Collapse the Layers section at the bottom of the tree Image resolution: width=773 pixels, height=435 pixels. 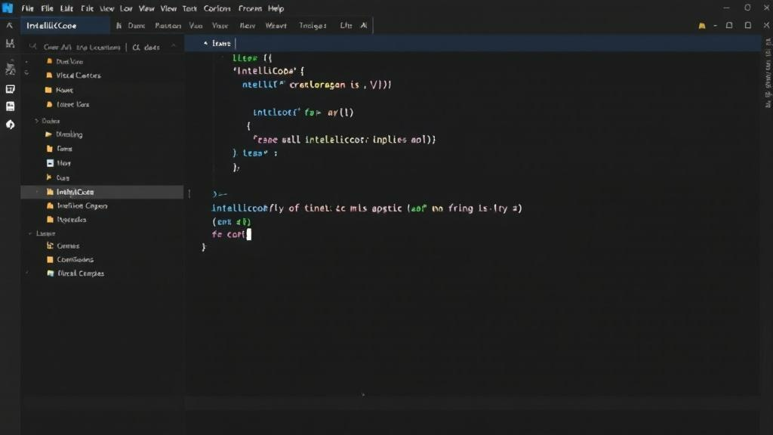point(32,234)
